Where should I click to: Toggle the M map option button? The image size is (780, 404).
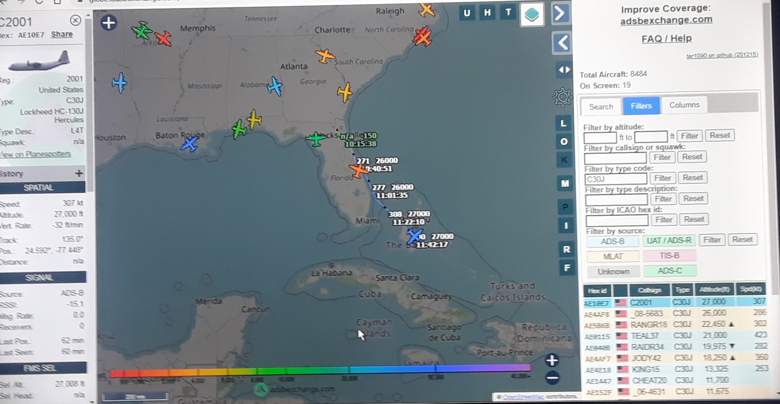pos(565,184)
